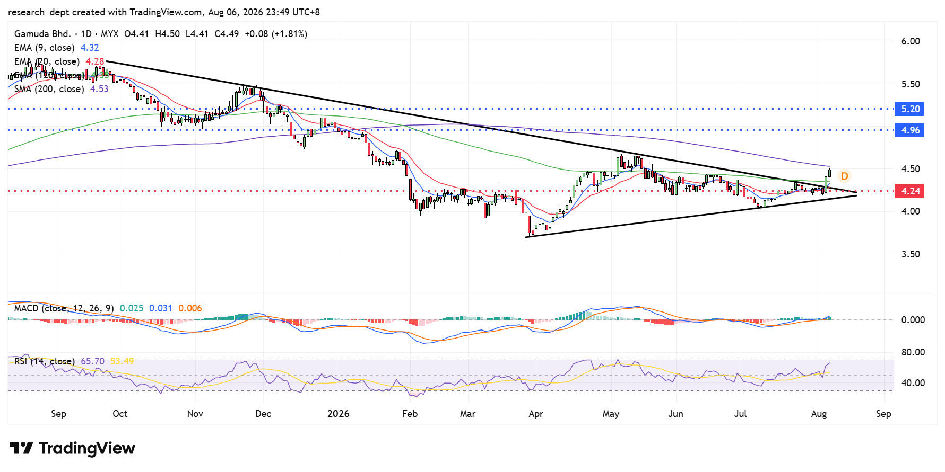
Task: Click the Feb label on the time axis
Action: coord(410,414)
